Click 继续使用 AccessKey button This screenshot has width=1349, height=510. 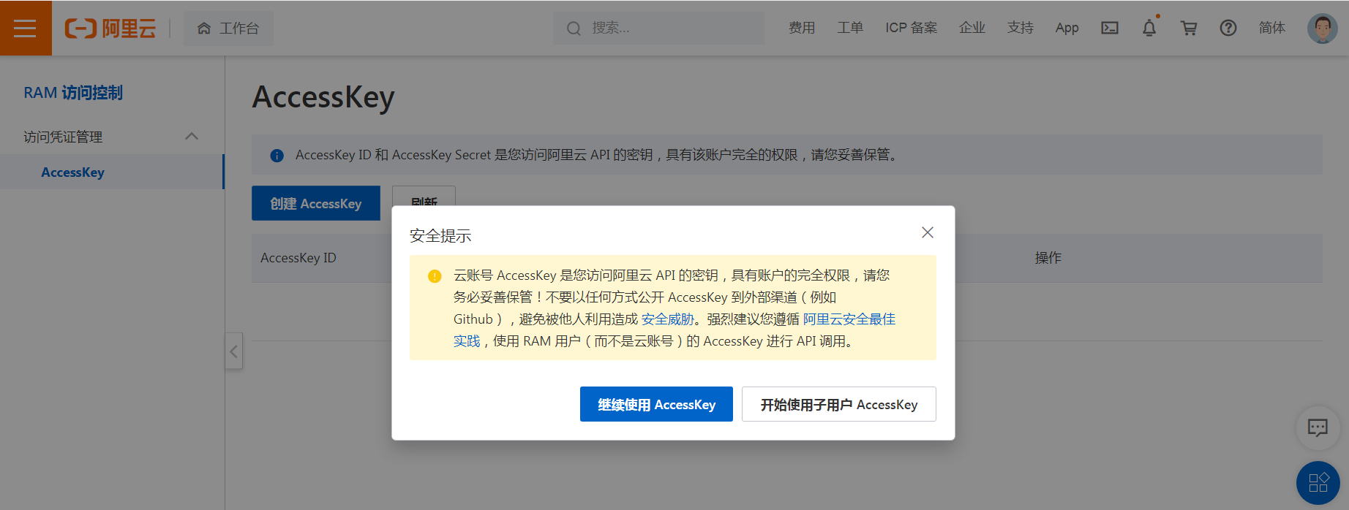point(656,404)
